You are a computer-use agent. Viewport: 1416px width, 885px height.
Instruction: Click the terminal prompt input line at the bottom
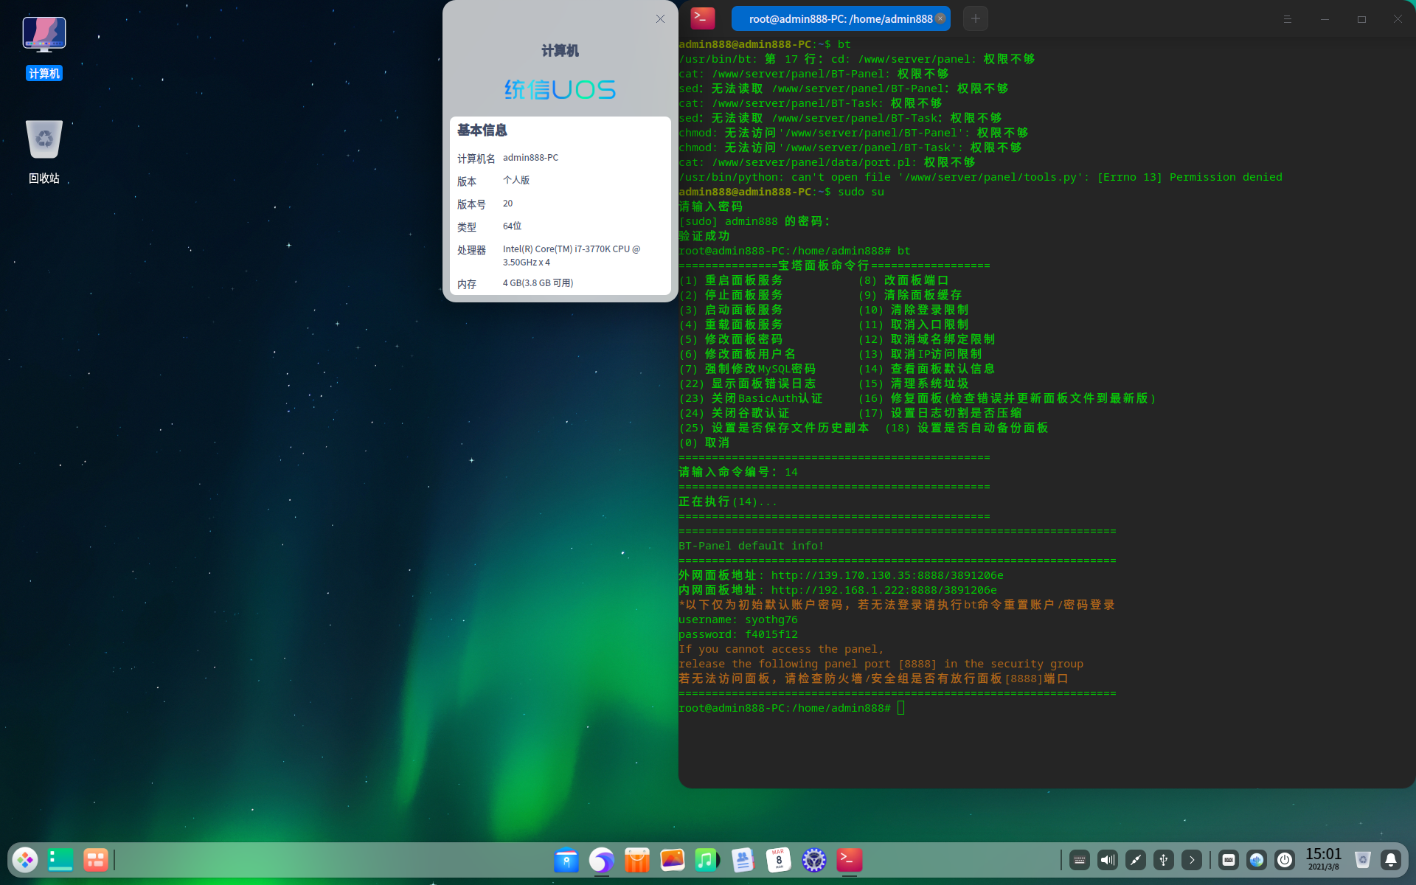tap(791, 708)
